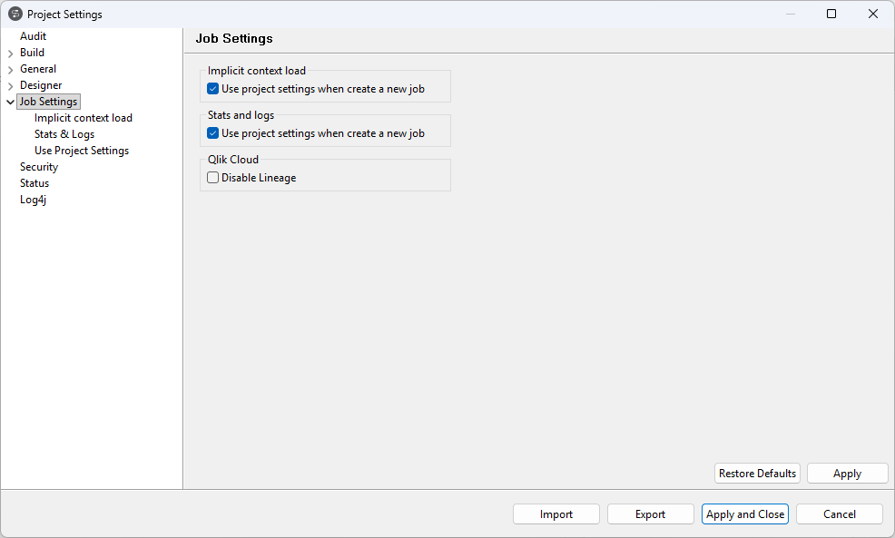Click Restore Defaults

tap(757, 473)
